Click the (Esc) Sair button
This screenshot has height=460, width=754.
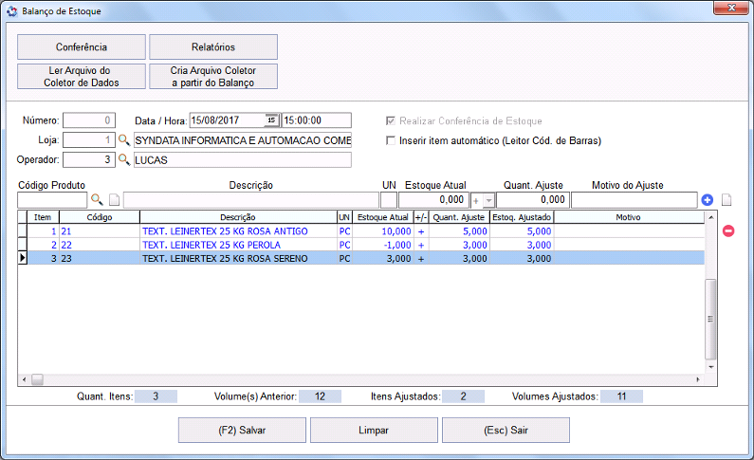pos(506,431)
